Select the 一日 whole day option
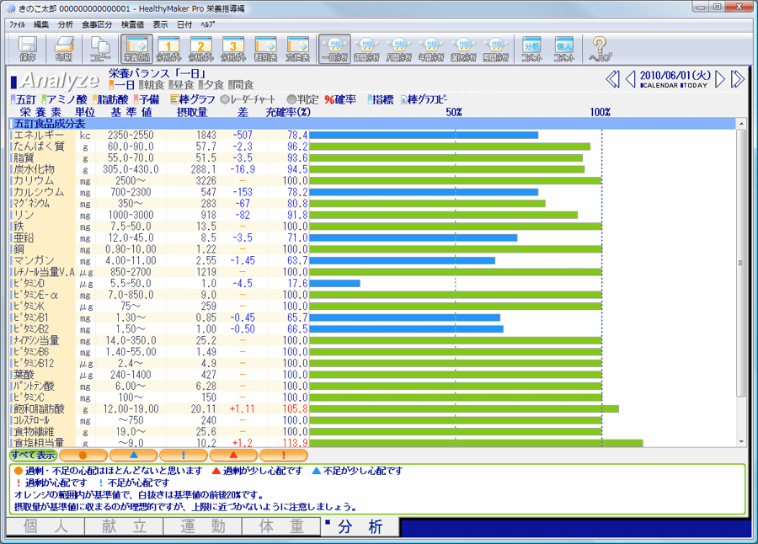758x544 pixels. (122, 85)
